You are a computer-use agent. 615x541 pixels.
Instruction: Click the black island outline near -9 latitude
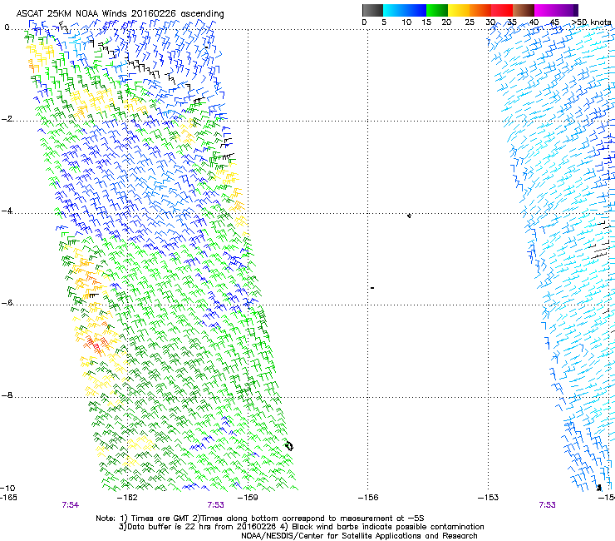tap(289, 446)
